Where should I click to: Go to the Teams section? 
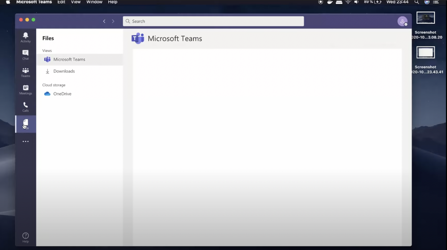[26, 72]
